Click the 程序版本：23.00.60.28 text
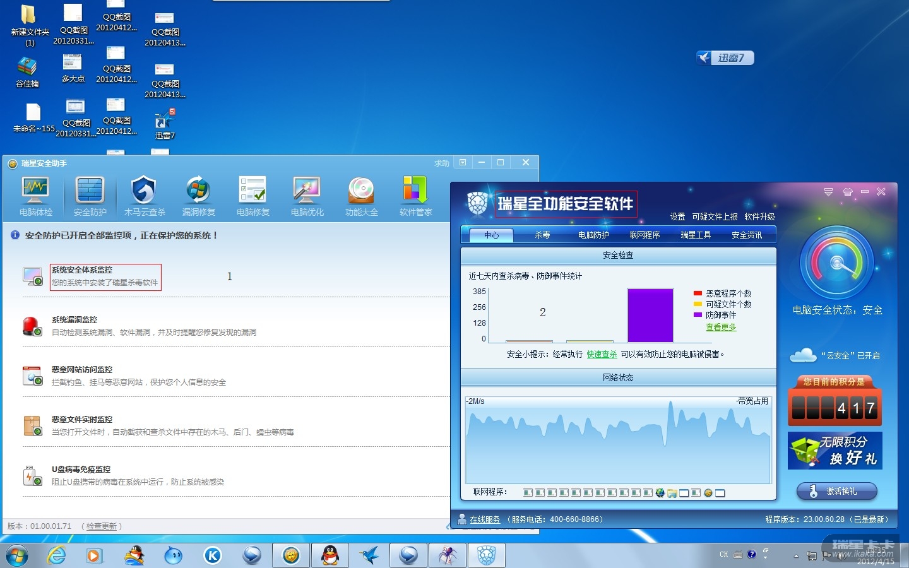Viewport: 909px width, 568px height. point(805,519)
